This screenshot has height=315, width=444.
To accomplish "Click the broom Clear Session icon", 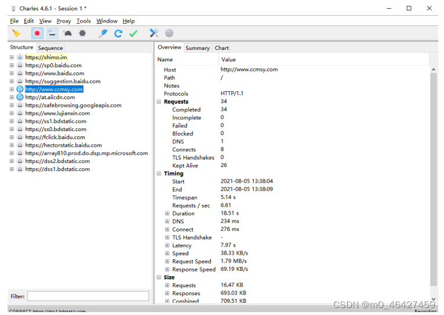I will click(x=16, y=34).
